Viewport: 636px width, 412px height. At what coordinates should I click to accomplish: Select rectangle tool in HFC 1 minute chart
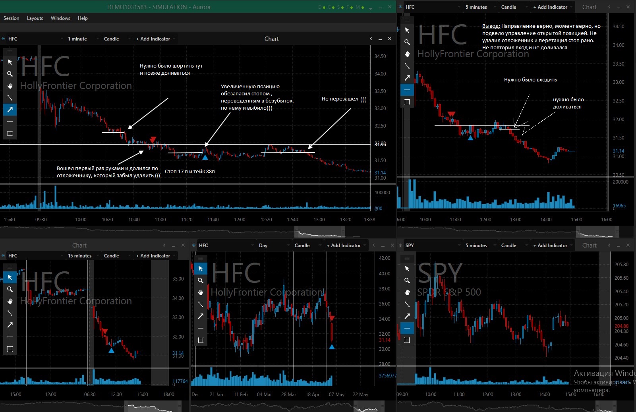tap(10, 133)
